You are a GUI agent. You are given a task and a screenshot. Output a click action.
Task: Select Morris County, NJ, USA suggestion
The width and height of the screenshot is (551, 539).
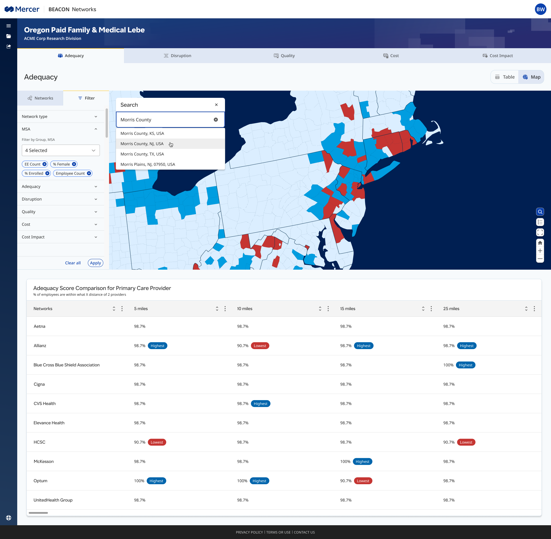[142, 144]
